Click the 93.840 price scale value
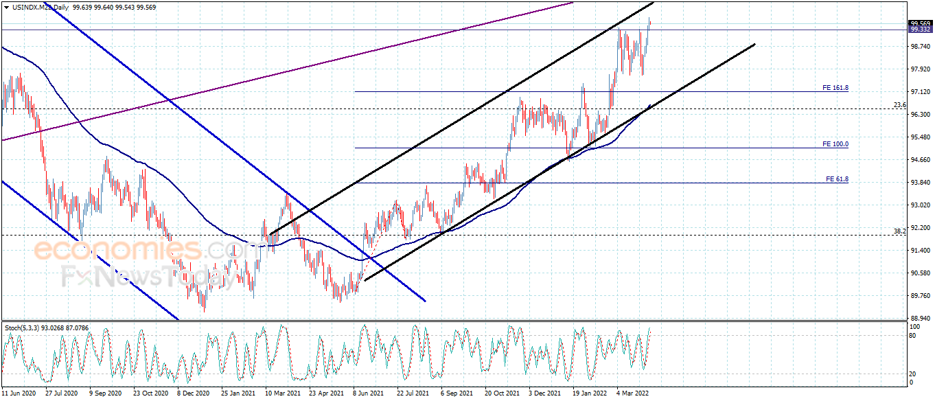Viewport: 935px width, 401px height. point(921,183)
